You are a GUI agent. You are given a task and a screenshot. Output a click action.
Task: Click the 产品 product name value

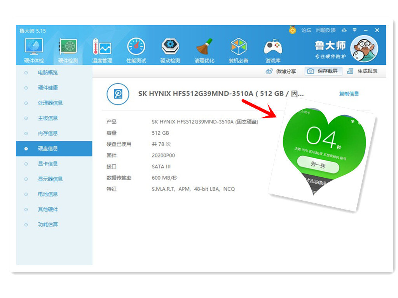point(205,122)
